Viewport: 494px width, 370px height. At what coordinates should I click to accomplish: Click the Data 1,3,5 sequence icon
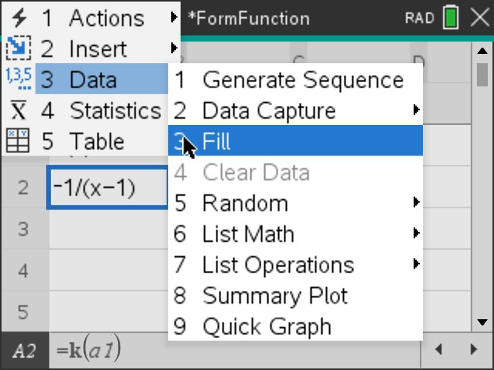click(x=19, y=79)
